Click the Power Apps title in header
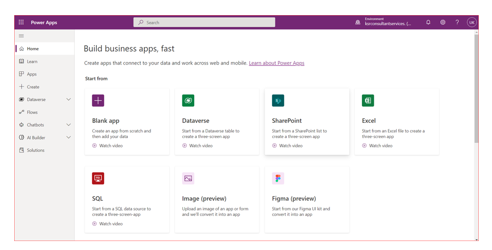The image size is (492, 250). [x=44, y=23]
